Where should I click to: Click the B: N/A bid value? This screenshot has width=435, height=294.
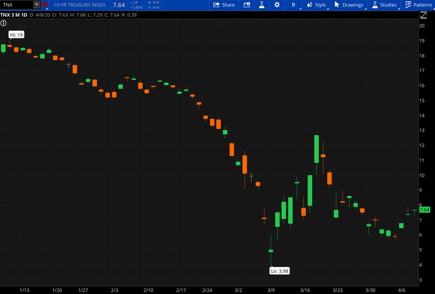pyautogui.click(x=154, y=2)
